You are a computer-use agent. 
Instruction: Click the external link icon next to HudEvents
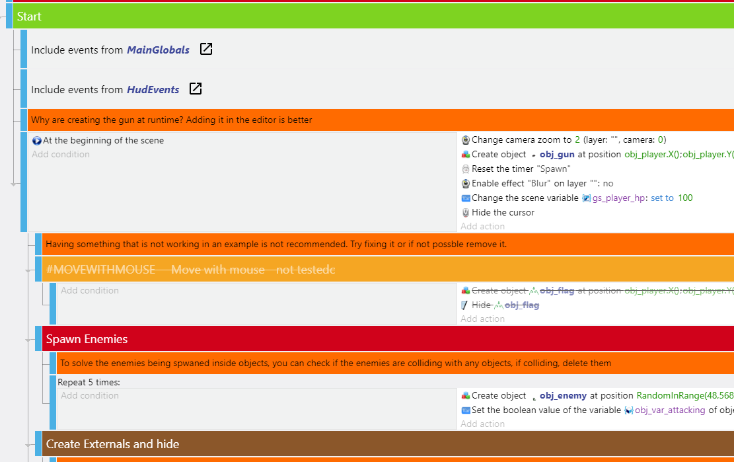click(195, 89)
